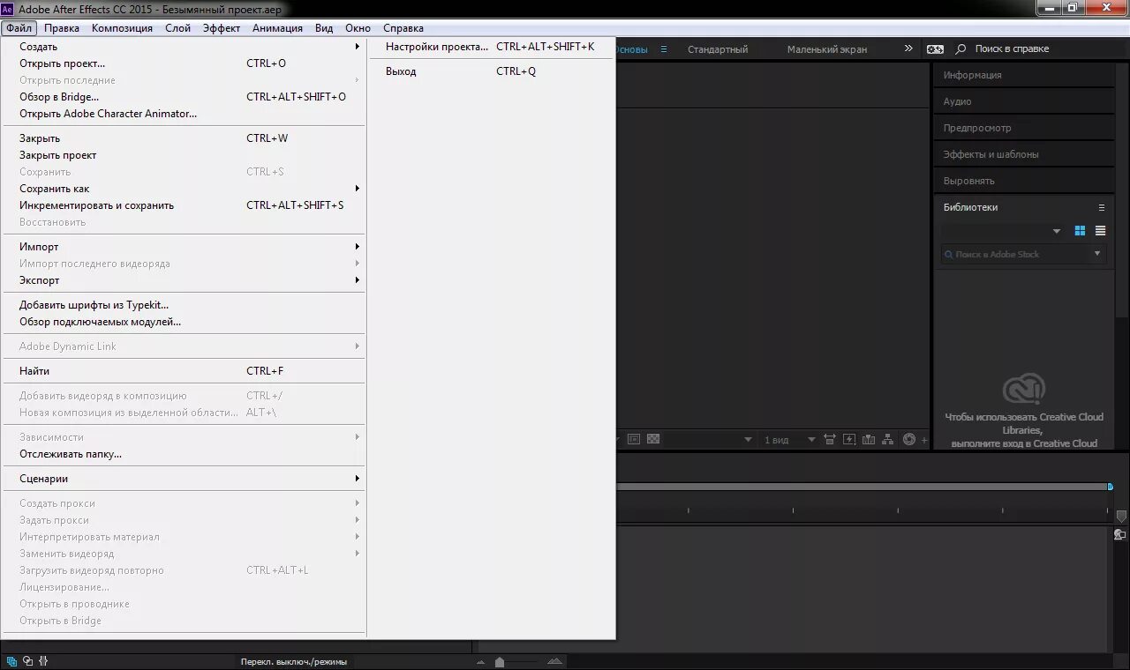Open the Эффект menu
This screenshot has height=670, width=1130.
222,28
